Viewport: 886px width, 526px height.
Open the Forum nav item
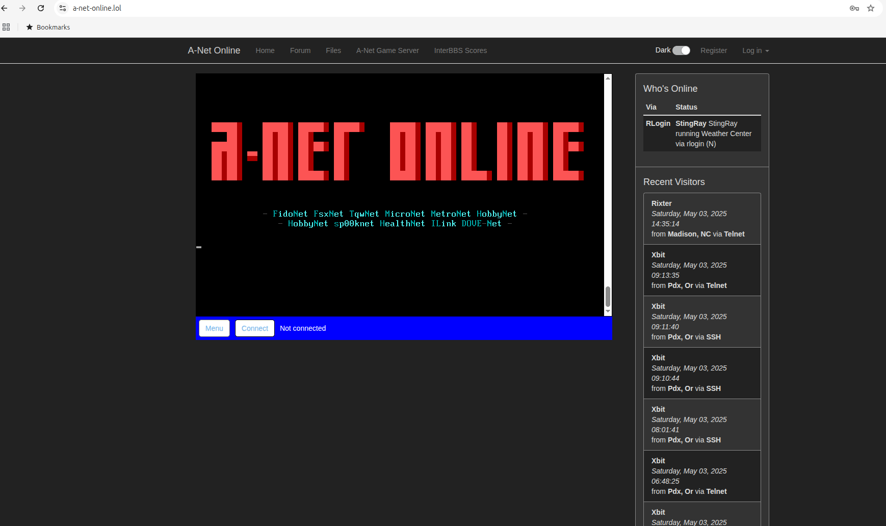(x=300, y=50)
